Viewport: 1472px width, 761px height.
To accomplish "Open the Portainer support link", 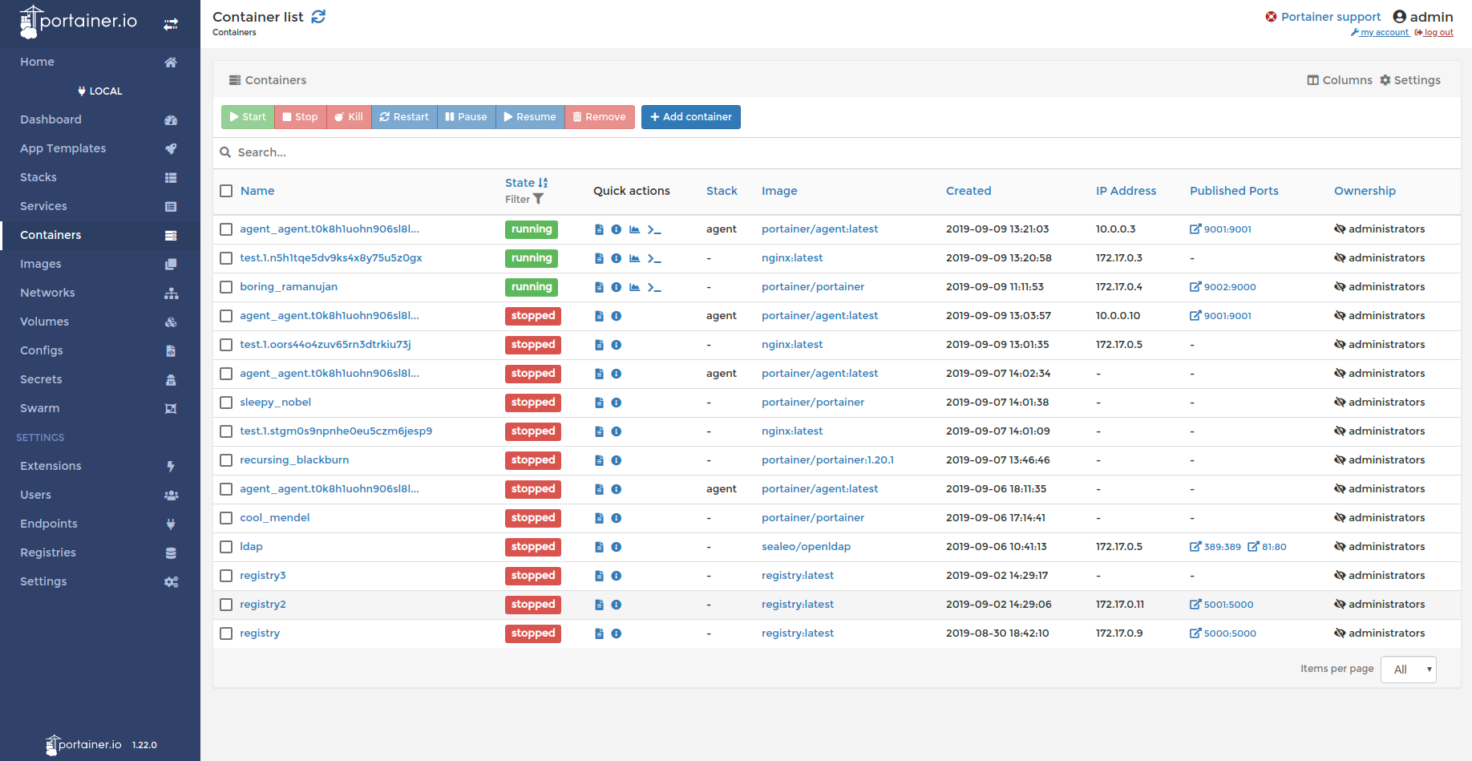I will click(x=1323, y=17).
